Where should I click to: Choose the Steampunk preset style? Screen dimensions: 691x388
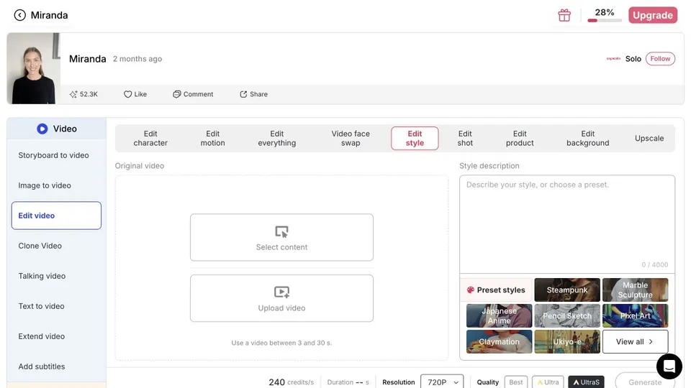click(x=567, y=290)
